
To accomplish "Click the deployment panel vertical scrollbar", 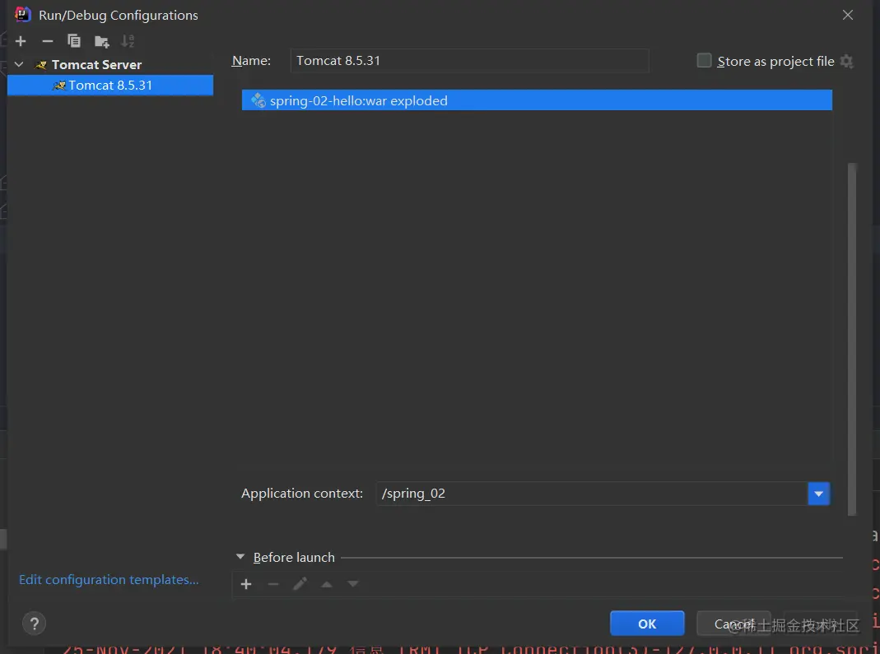I will click(x=852, y=339).
